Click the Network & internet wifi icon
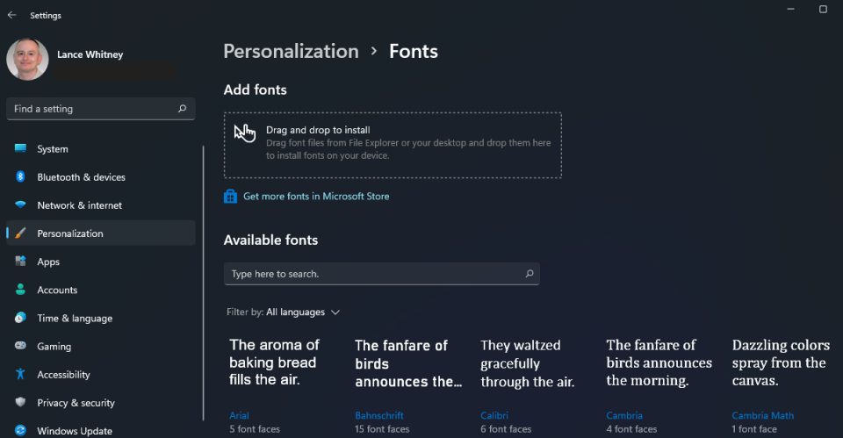 pyautogui.click(x=20, y=205)
